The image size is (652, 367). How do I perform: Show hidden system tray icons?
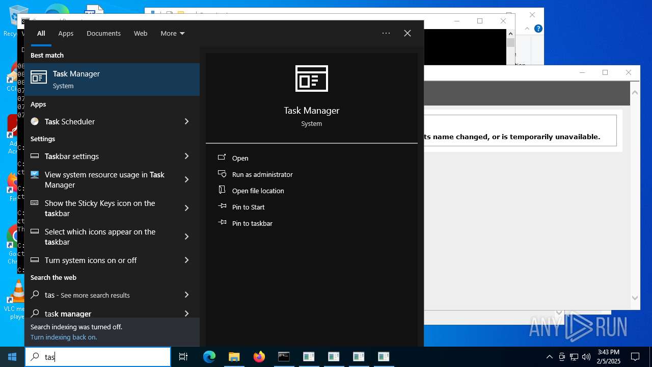pyautogui.click(x=549, y=357)
